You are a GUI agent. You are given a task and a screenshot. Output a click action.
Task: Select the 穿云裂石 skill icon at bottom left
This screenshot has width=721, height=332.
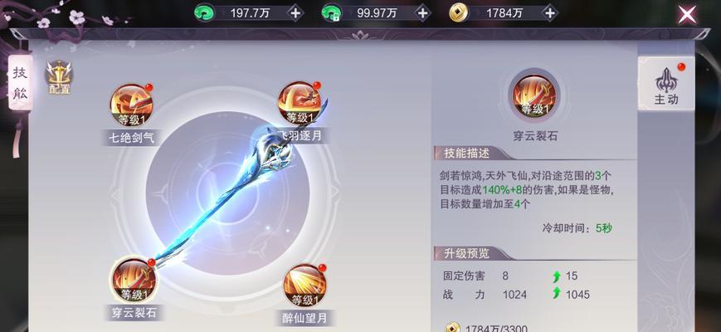134,281
